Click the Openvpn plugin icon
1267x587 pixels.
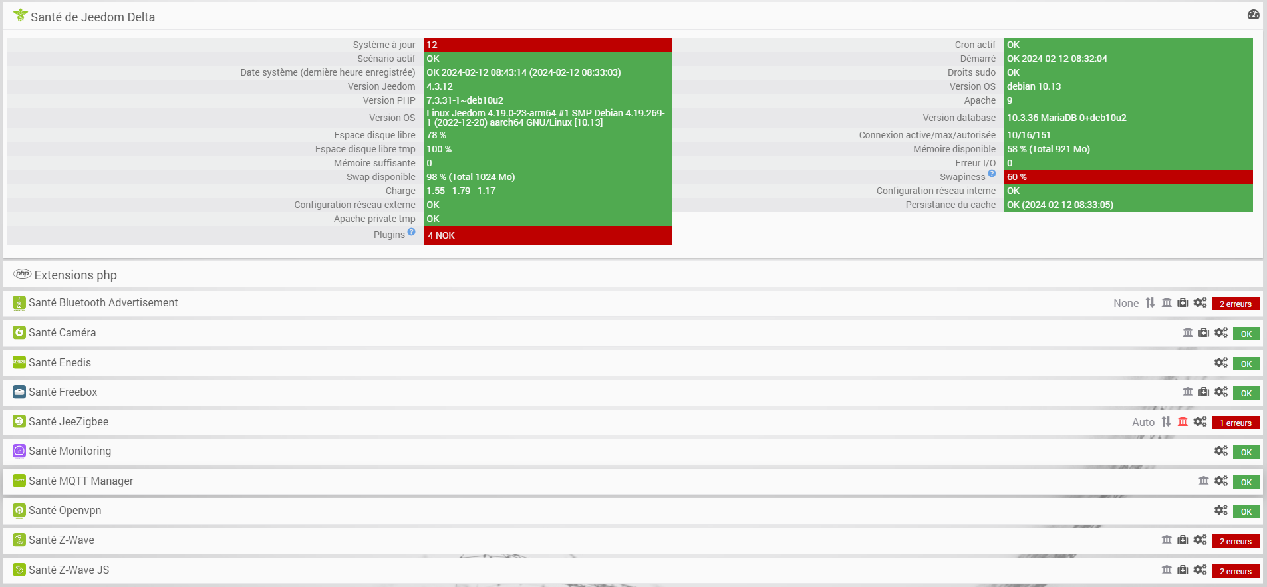tap(19, 511)
